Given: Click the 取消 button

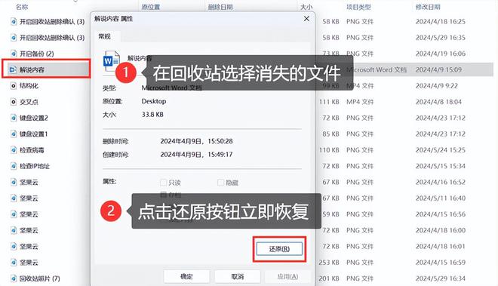Looking at the screenshot, I should pos(237,276).
